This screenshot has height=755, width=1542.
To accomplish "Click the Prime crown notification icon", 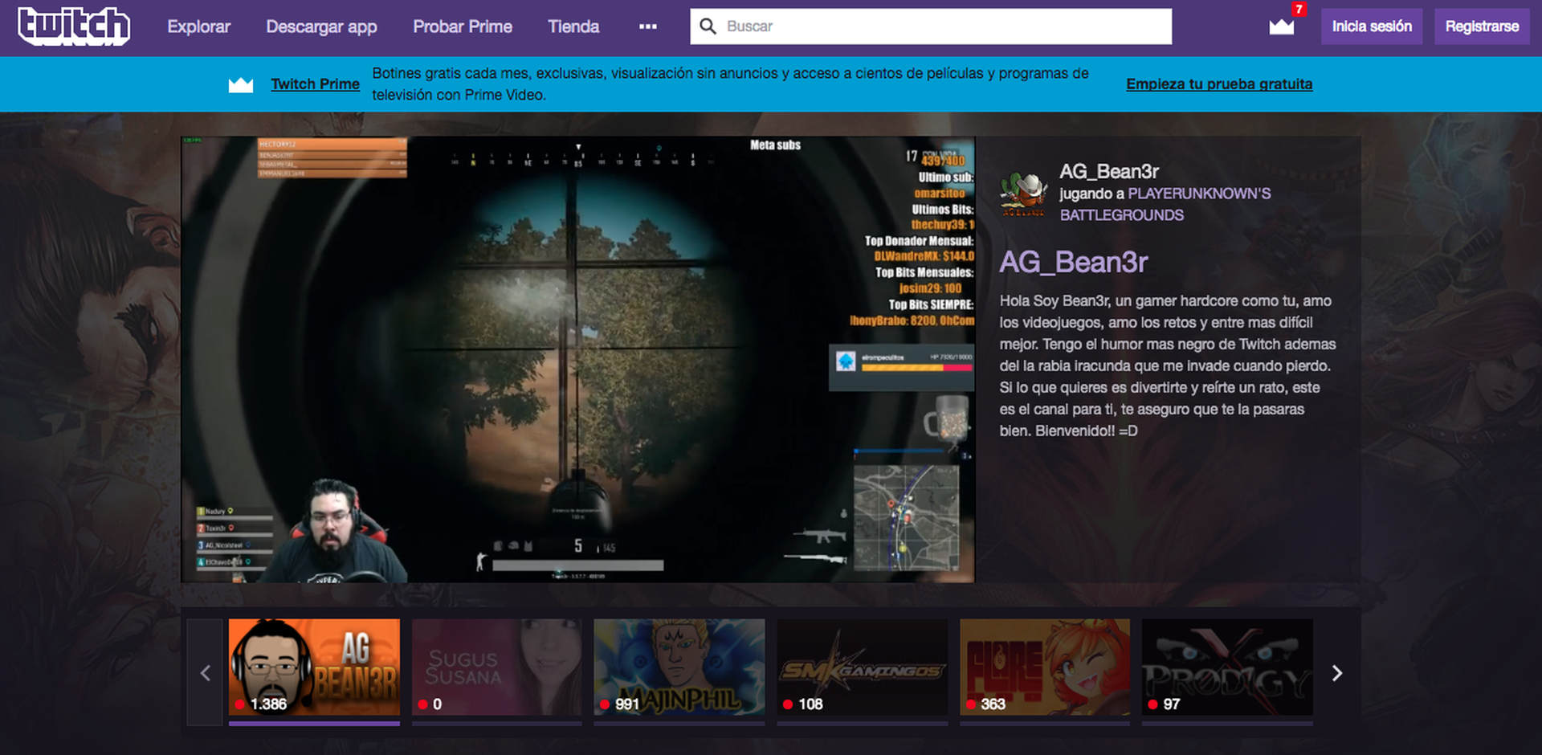I will coord(1282,27).
